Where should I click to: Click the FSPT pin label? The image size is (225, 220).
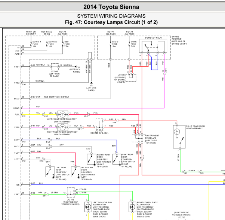click(17, 194)
